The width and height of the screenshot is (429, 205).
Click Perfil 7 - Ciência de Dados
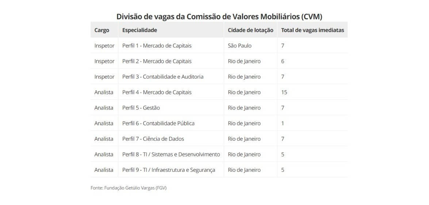(153, 139)
